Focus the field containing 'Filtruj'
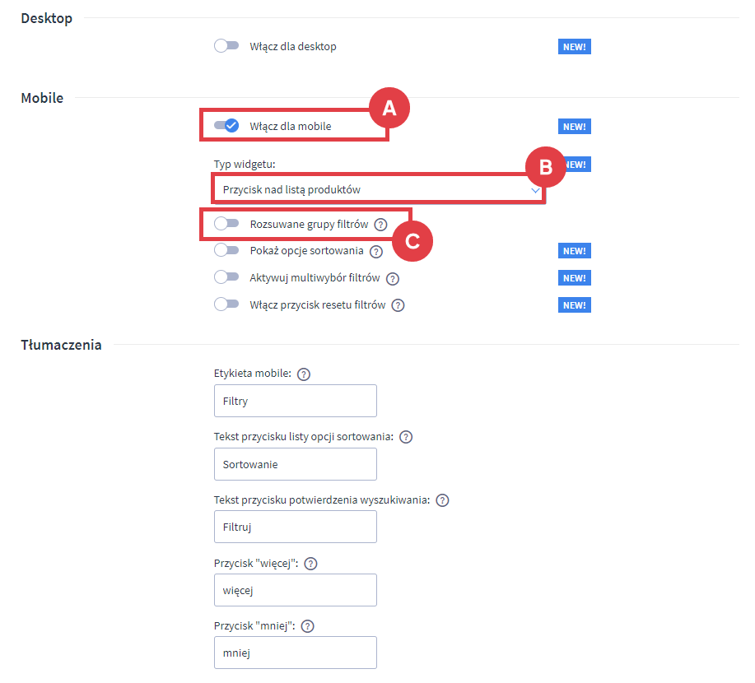Screen dimensions: 755x683 tap(295, 527)
